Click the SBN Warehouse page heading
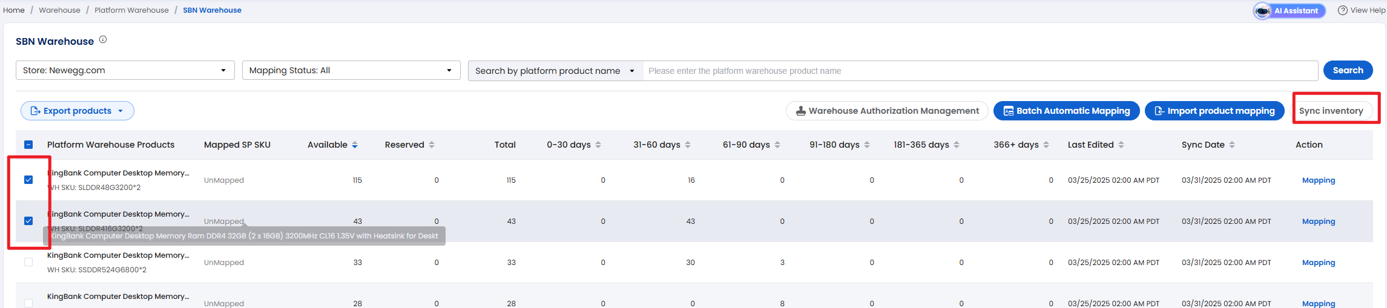This screenshot has height=308, width=1387. pos(54,41)
